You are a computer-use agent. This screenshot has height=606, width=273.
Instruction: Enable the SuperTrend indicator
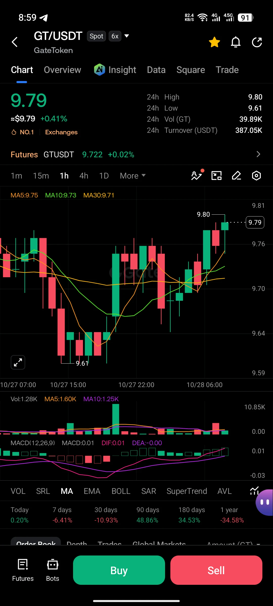pos(187,491)
